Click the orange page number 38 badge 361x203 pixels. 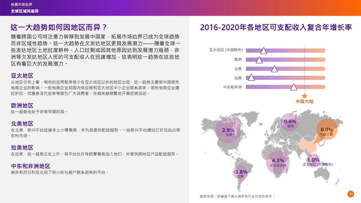pos(351,194)
